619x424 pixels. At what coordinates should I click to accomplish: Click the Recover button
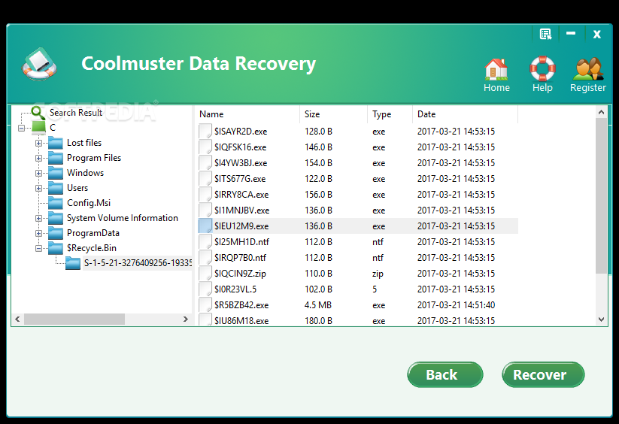click(543, 374)
